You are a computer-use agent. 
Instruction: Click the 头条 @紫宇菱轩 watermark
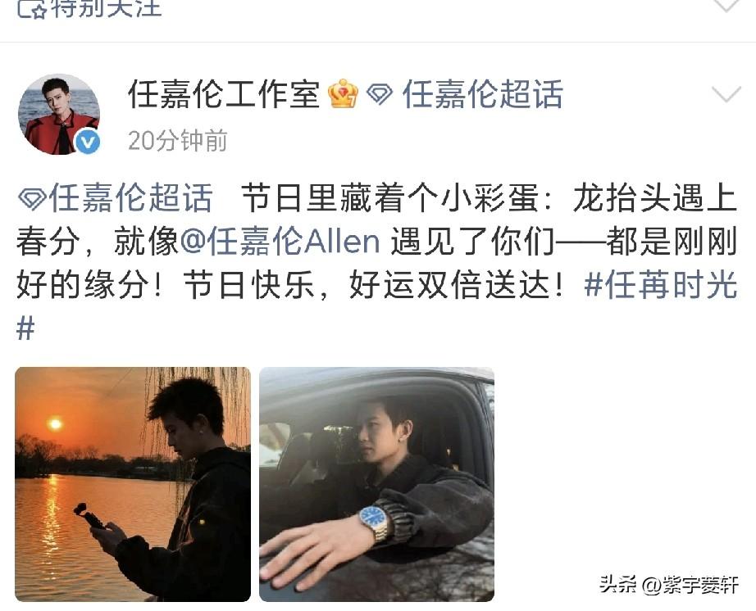(x=669, y=585)
